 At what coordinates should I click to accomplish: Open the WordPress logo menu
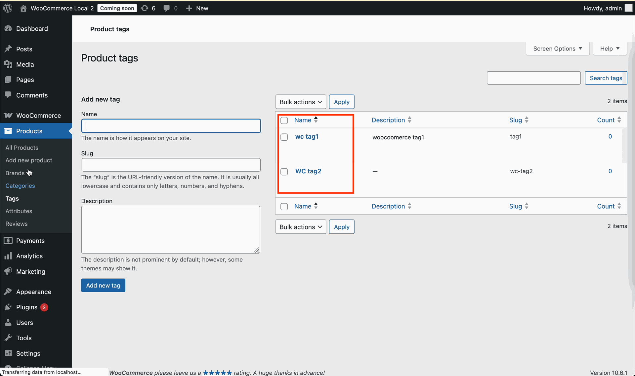(8, 8)
